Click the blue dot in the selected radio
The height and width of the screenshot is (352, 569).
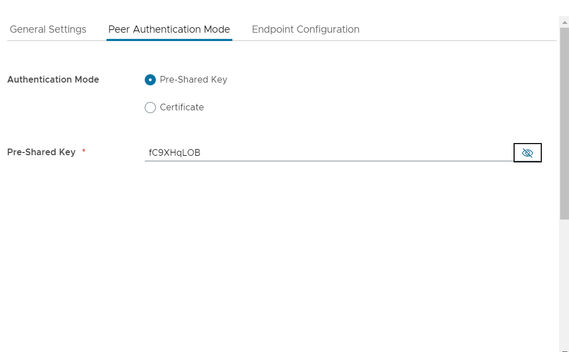(x=150, y=80)
